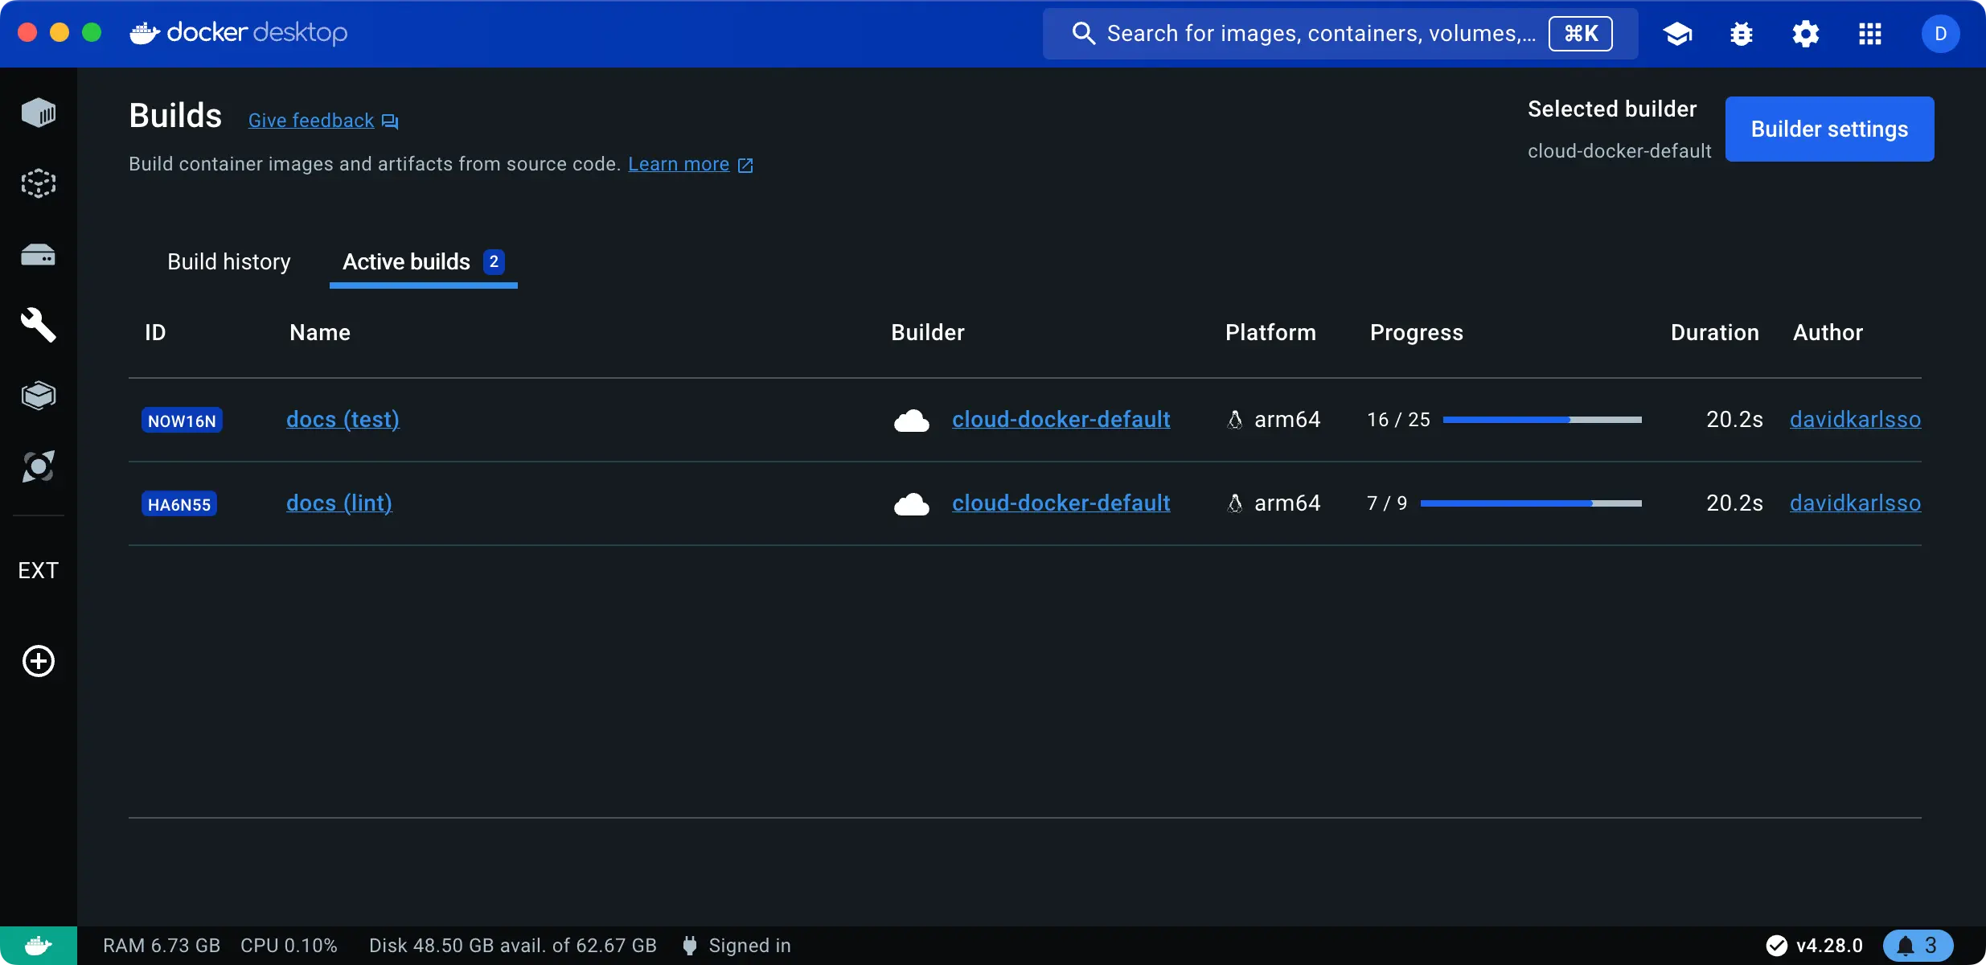The height and width of the screenshot is (965, 1986).
Task: Click the docs (lint) progress bar
Action: 1532,503
